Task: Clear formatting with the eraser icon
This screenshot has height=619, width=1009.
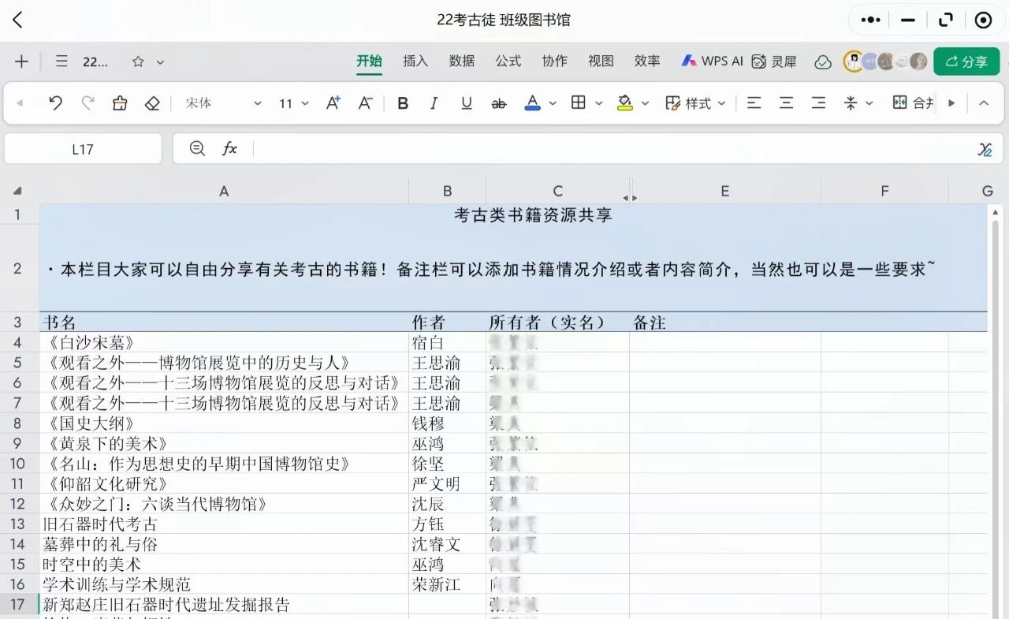Action: click(x=152, y=103)
